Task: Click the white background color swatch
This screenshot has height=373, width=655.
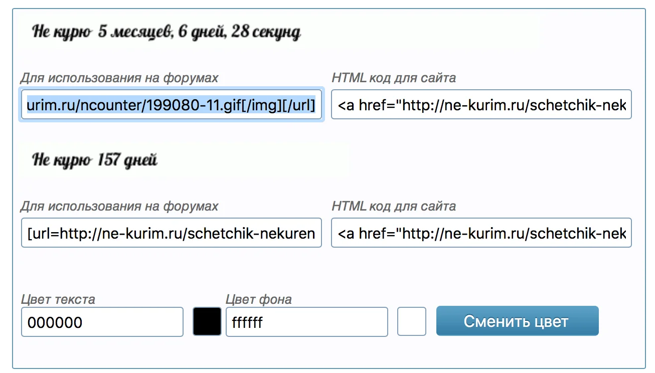Action: point(412,321)
